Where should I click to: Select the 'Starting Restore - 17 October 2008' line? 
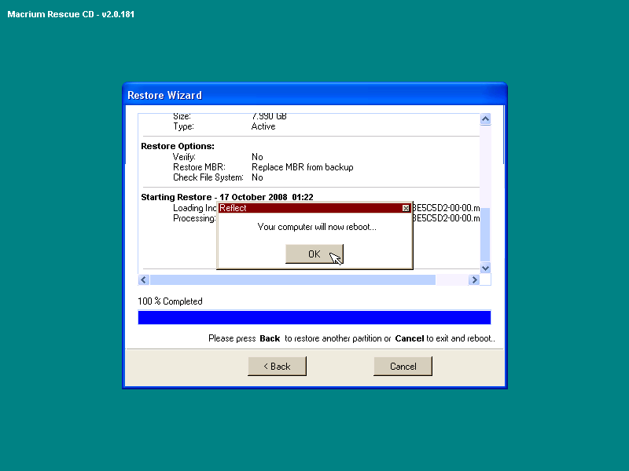coord(227,197)
